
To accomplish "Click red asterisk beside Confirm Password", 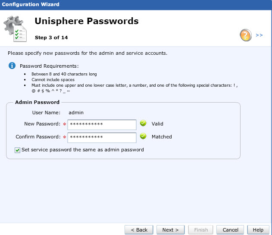I will [x=65, y=137].
